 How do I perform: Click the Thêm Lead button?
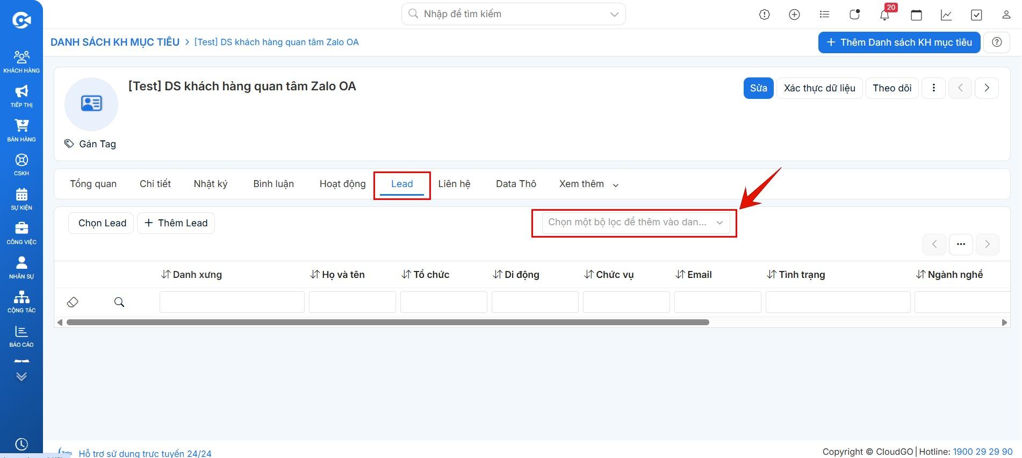(176, 223)
